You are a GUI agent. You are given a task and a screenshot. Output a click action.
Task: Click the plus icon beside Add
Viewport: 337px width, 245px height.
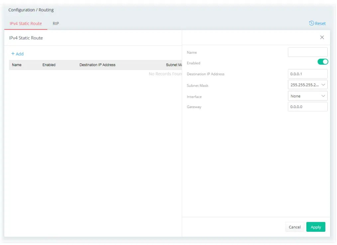(13, 54)
